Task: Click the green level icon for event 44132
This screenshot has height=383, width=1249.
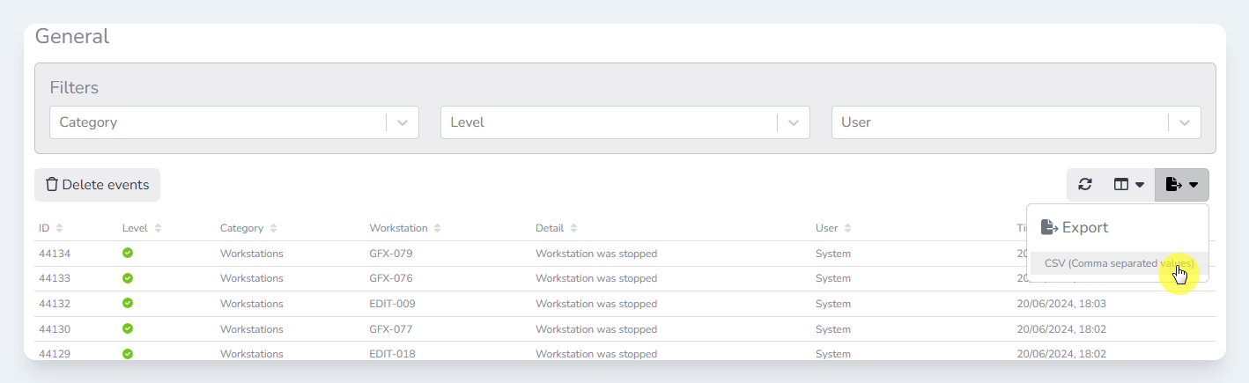Action: (x=128, y=304)
